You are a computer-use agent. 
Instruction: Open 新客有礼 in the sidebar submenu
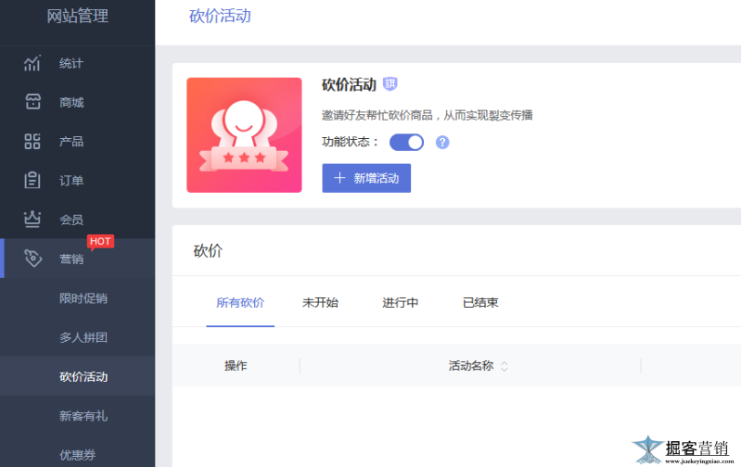pos(83,416)
